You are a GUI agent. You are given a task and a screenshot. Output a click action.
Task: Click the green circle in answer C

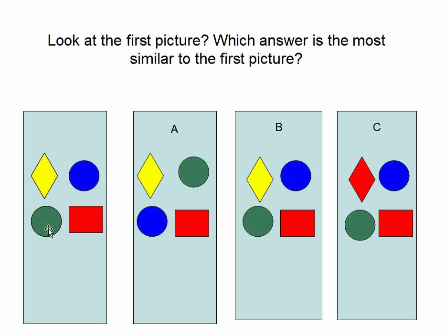[x=360, y=225]
